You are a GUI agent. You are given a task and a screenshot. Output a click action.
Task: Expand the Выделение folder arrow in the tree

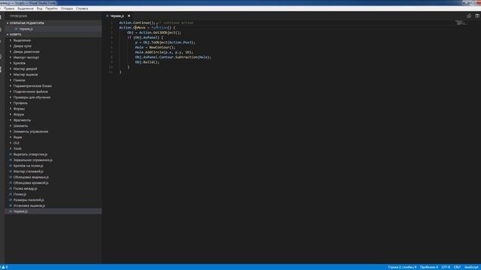click(x=11, y=40)
